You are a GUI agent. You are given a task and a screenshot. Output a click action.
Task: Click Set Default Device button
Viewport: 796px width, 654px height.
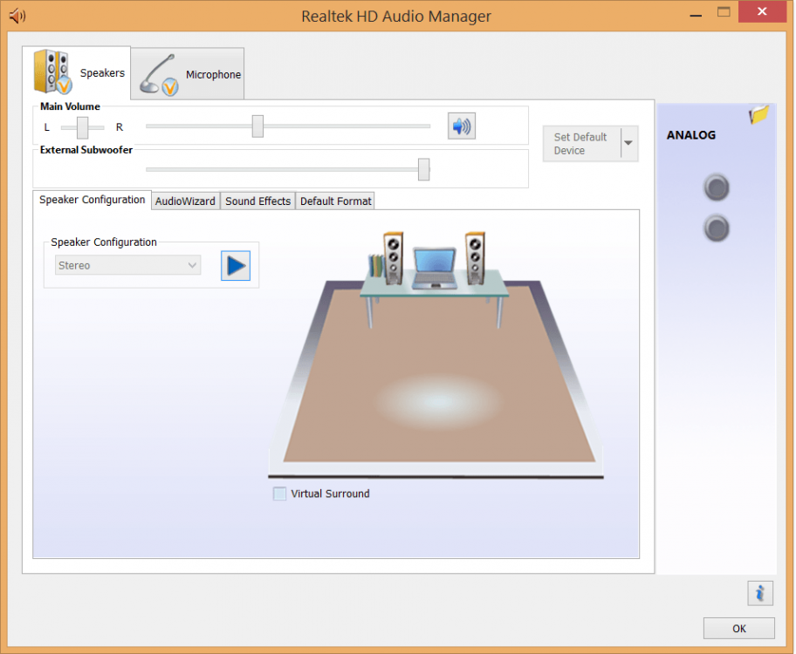(582, 144)
